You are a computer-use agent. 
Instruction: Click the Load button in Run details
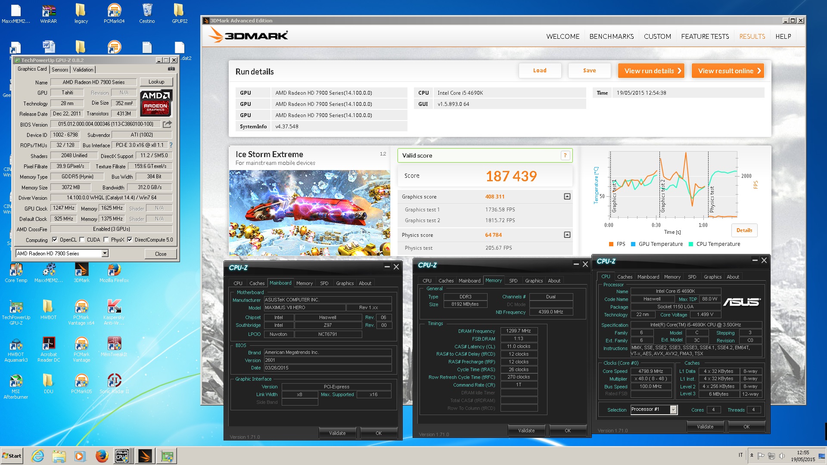click(540, 71)
